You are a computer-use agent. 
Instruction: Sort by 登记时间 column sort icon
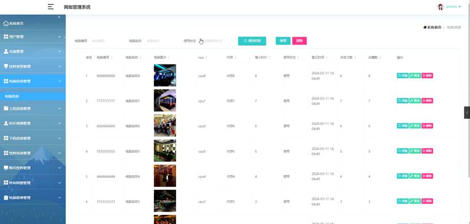coord(327,57)
